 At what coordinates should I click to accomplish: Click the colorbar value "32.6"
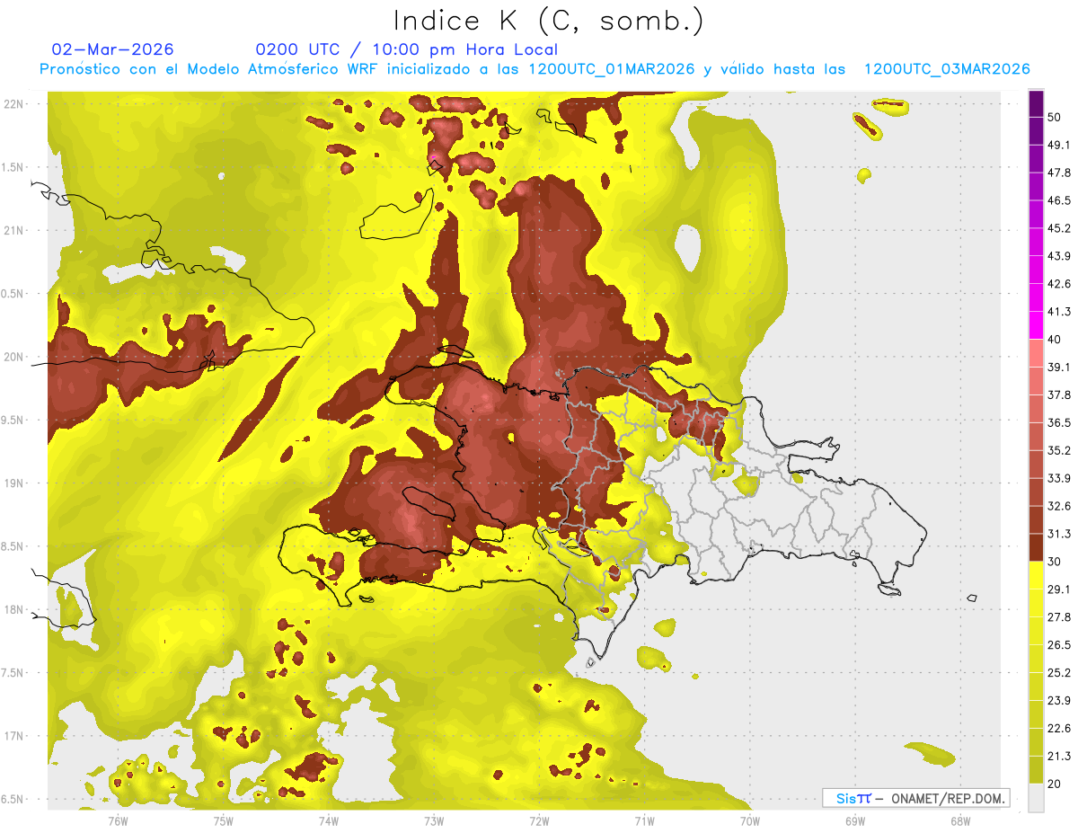pyautogui.click(x=1060, y=506)
